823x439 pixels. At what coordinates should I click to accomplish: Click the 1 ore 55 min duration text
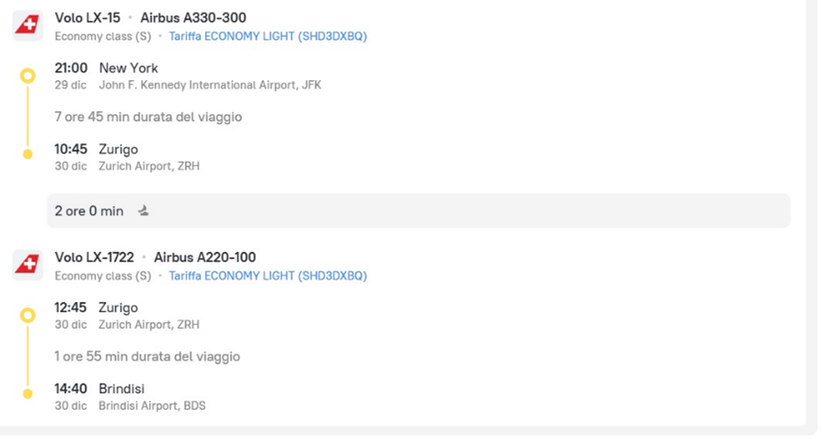147,356
